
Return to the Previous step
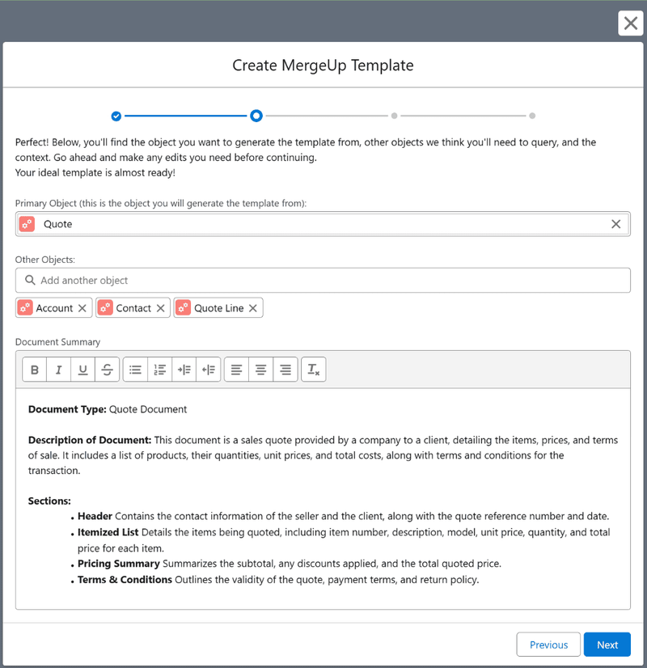click(548, 645)
